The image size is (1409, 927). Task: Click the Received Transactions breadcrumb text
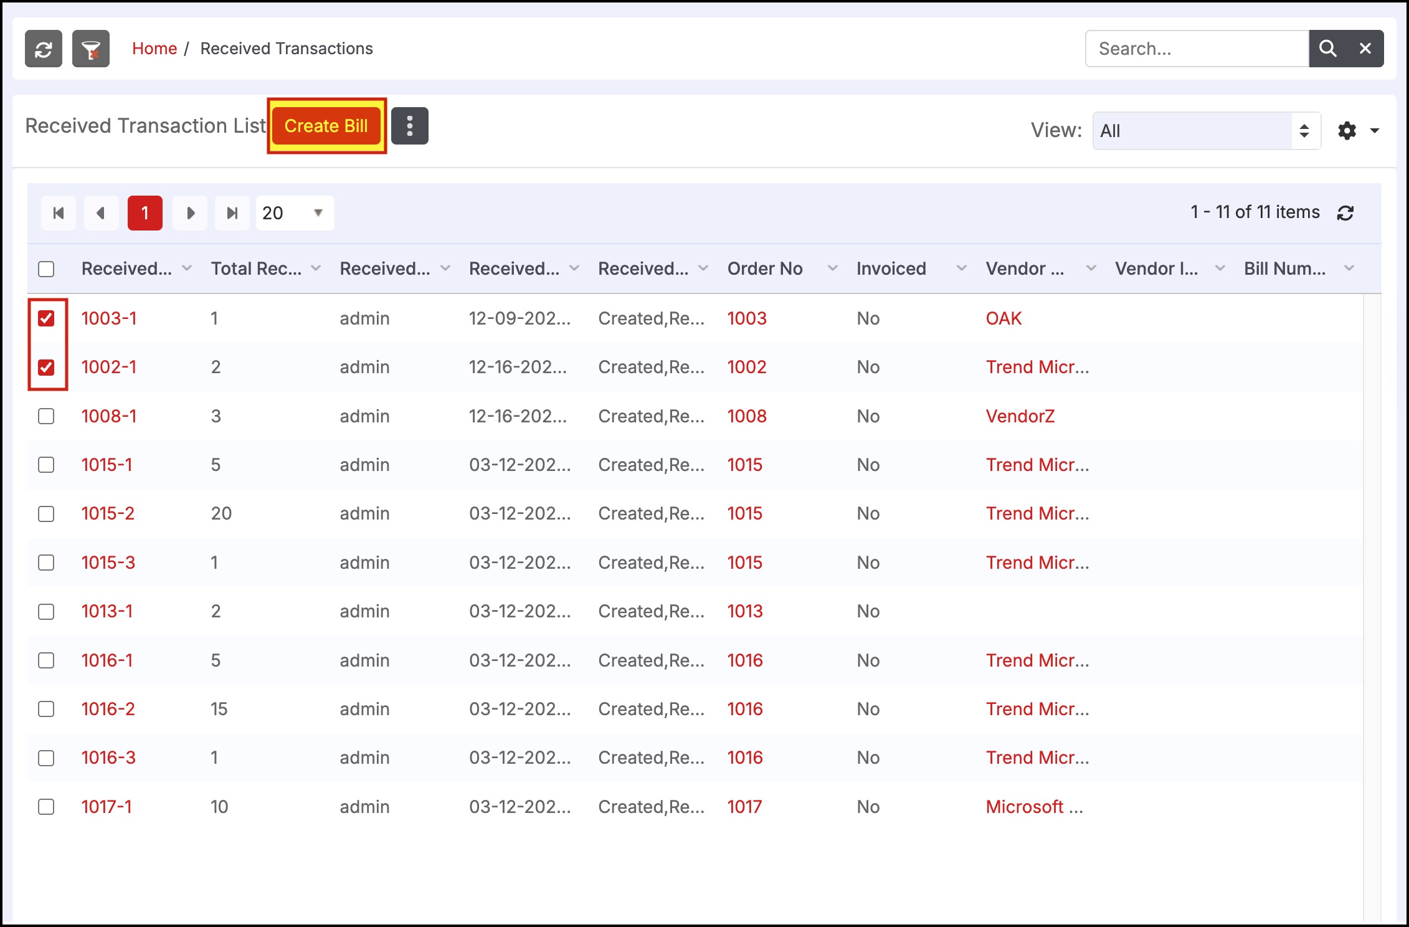[287, 49]
